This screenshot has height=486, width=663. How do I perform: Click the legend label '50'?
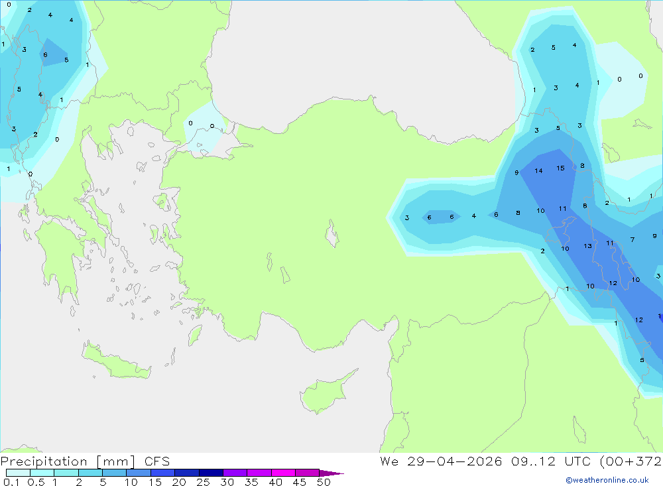(x=324, y=482)
